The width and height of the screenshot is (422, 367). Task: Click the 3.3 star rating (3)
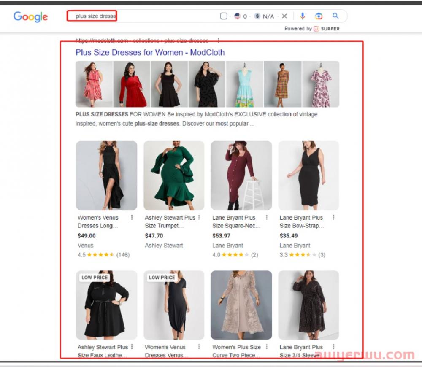tap(302, 254)
